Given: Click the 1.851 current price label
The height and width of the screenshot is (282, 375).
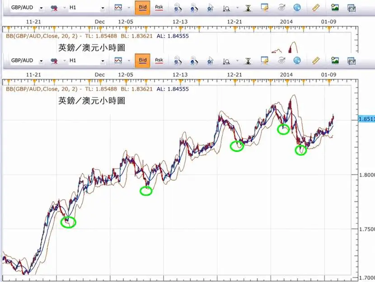Looking at the screenshot, I should 366,119.
